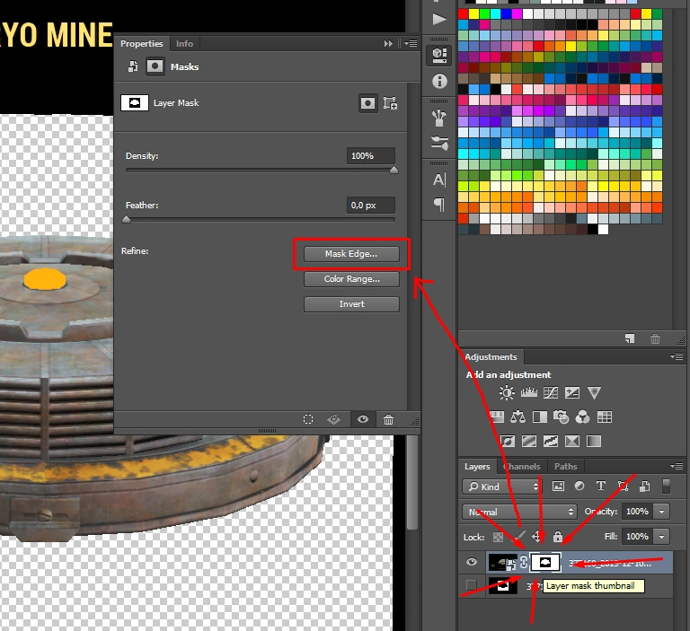Add Selective Color adjustment
Screen dimensions: 690x631
[x=572, y=441]
